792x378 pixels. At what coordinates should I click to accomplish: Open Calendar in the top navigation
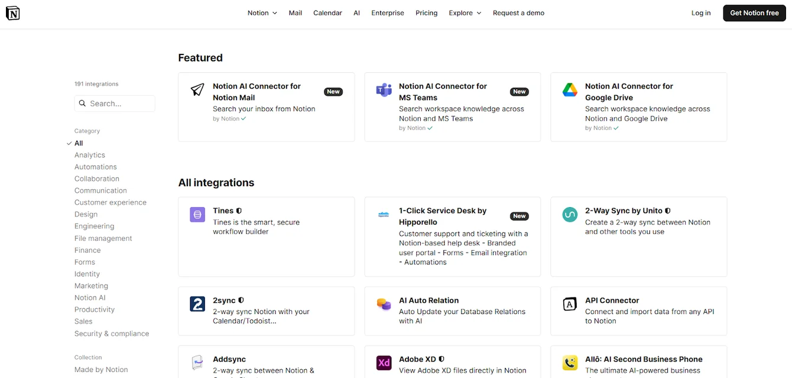[327, 13]
